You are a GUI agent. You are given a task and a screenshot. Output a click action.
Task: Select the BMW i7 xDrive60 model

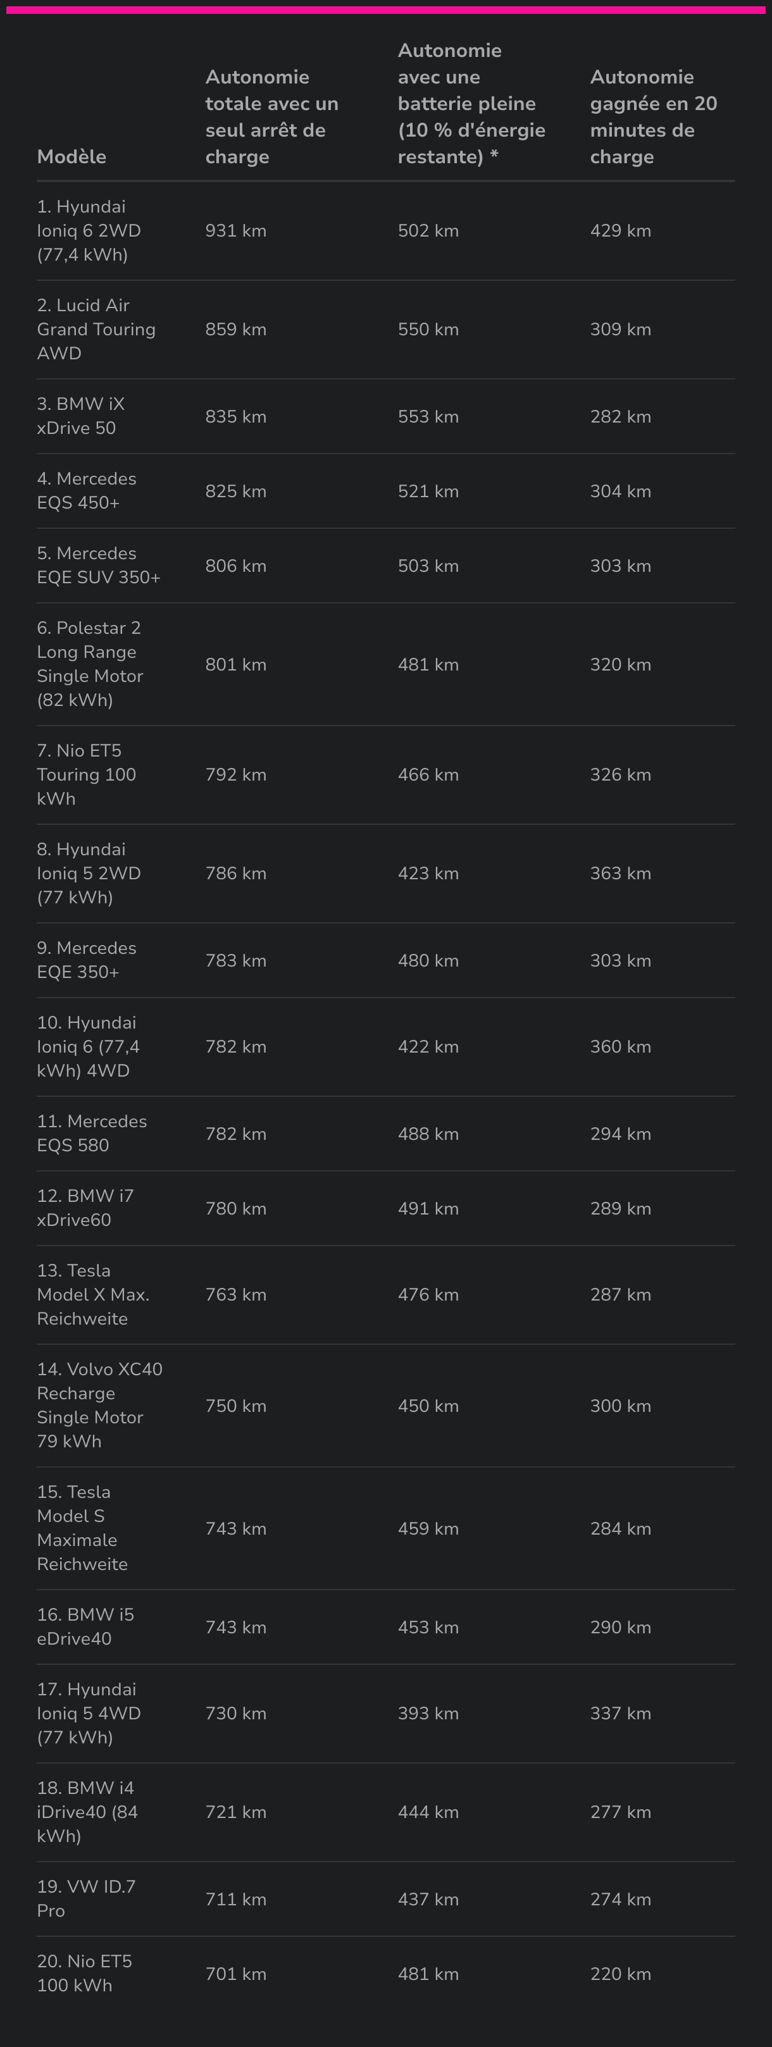85,1208
